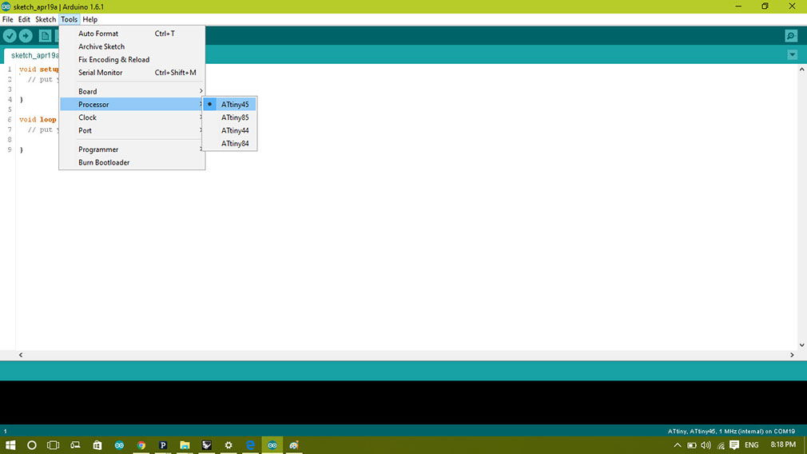Open Settings gear on taskbar

coord(229,445)
